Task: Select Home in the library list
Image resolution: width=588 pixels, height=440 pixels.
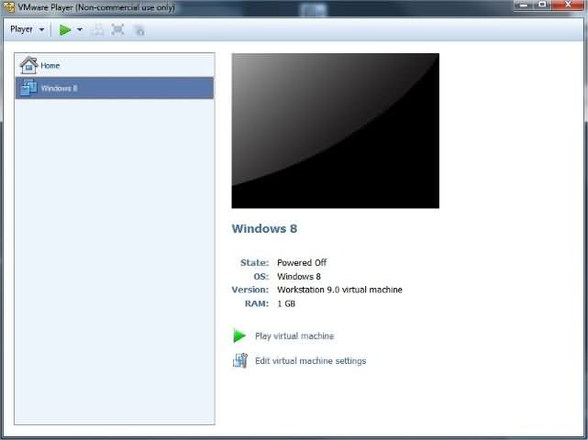Action: [x=115, y=66]
